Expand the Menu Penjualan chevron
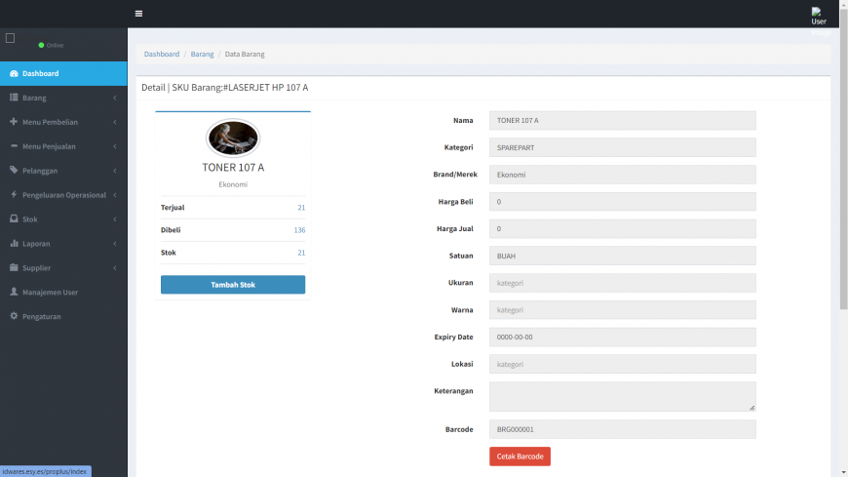 tap(115, 146)
